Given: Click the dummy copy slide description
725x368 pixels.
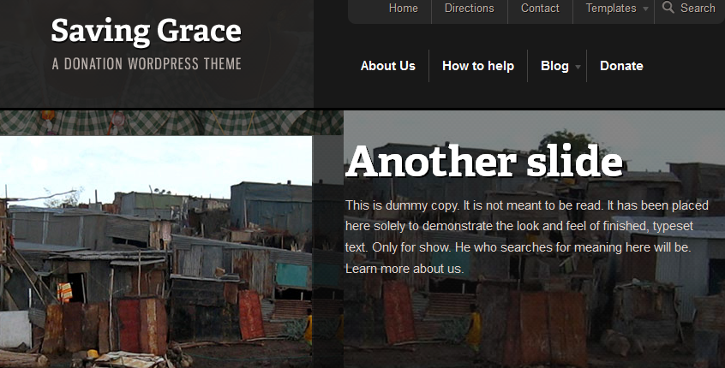Looking at the screenshot, I should tap(527, 237).
